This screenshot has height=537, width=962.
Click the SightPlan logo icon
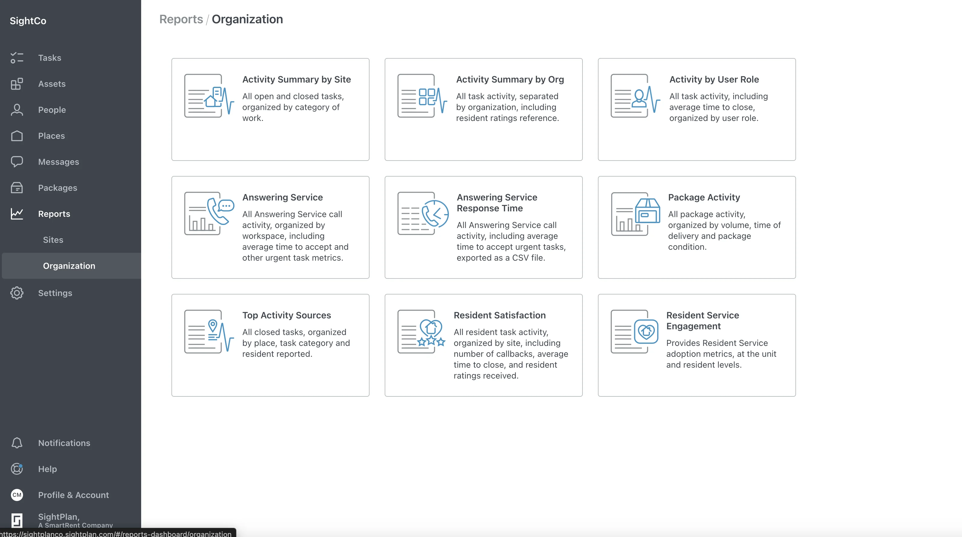pyautogui.click(x=17, y=521)
